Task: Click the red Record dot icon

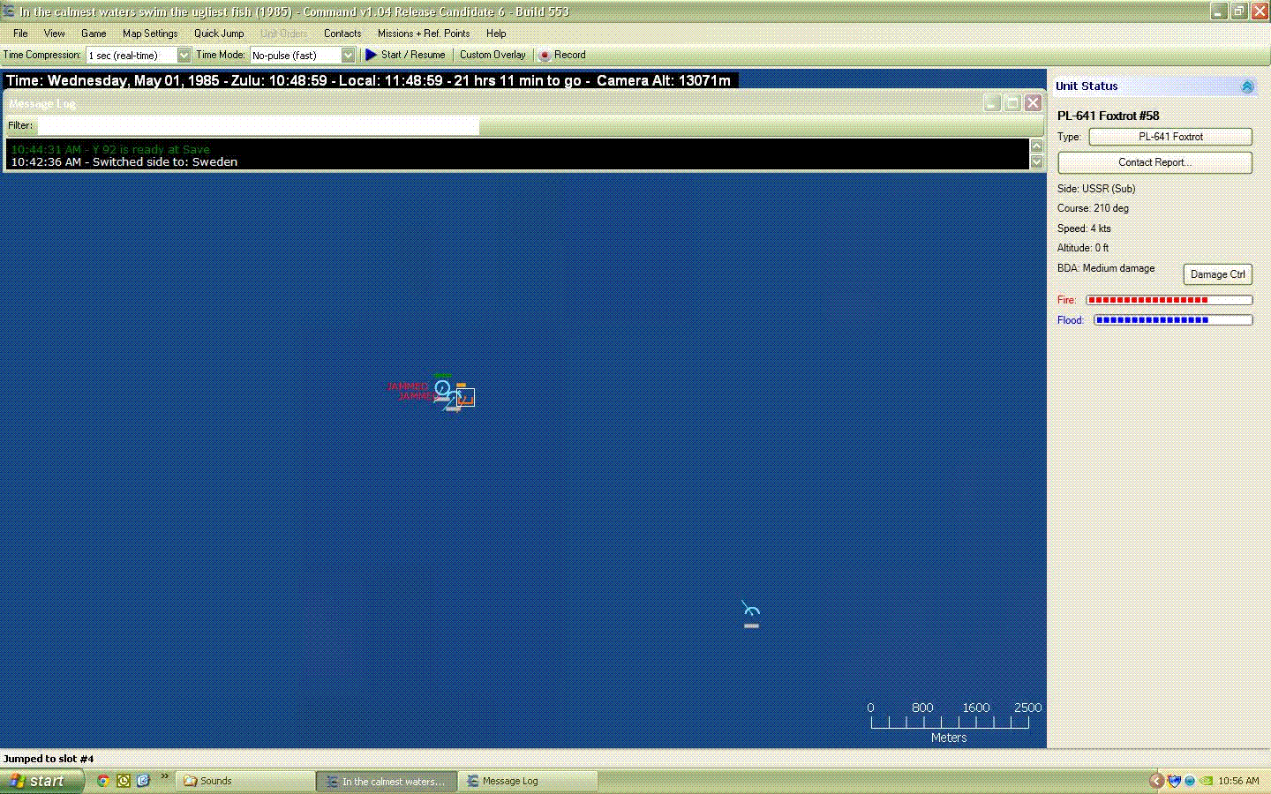Action: click(x=545, y=55)
